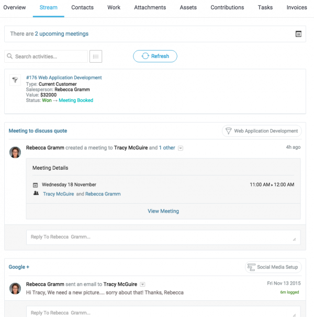Open the '#176 Web Application Development' link
The width and height of the screenshot is (314, 317).
64,78
